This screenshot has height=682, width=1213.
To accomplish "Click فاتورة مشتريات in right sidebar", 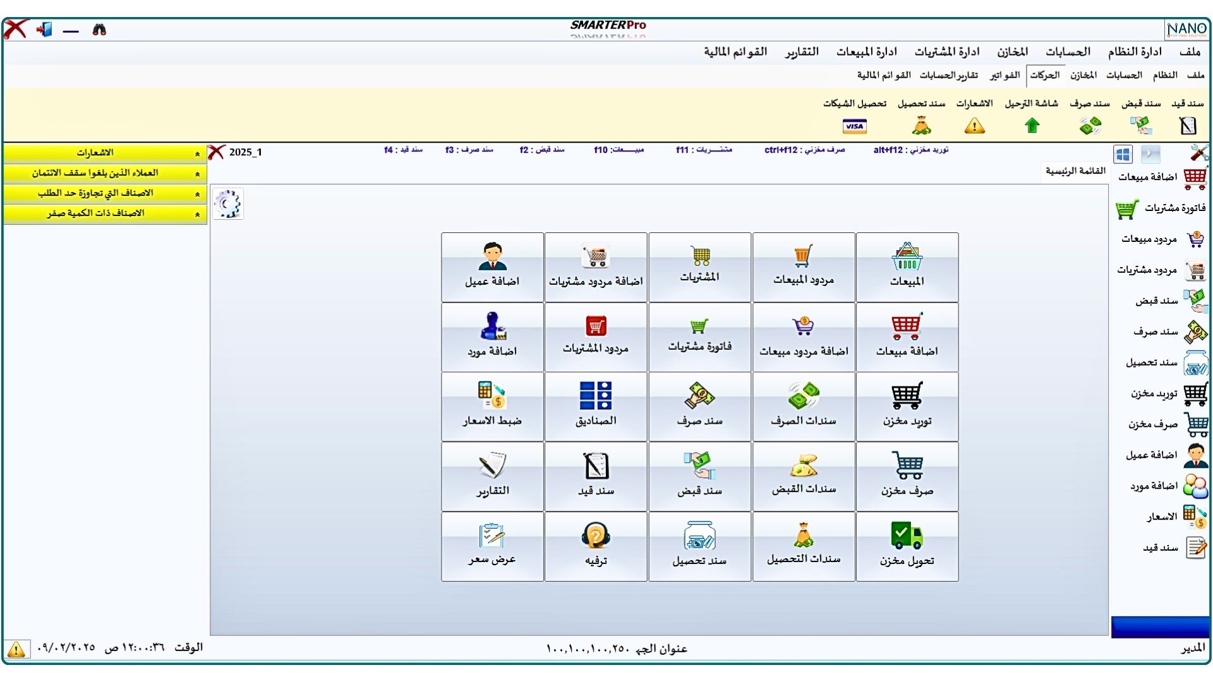I will click(1162, 208).
